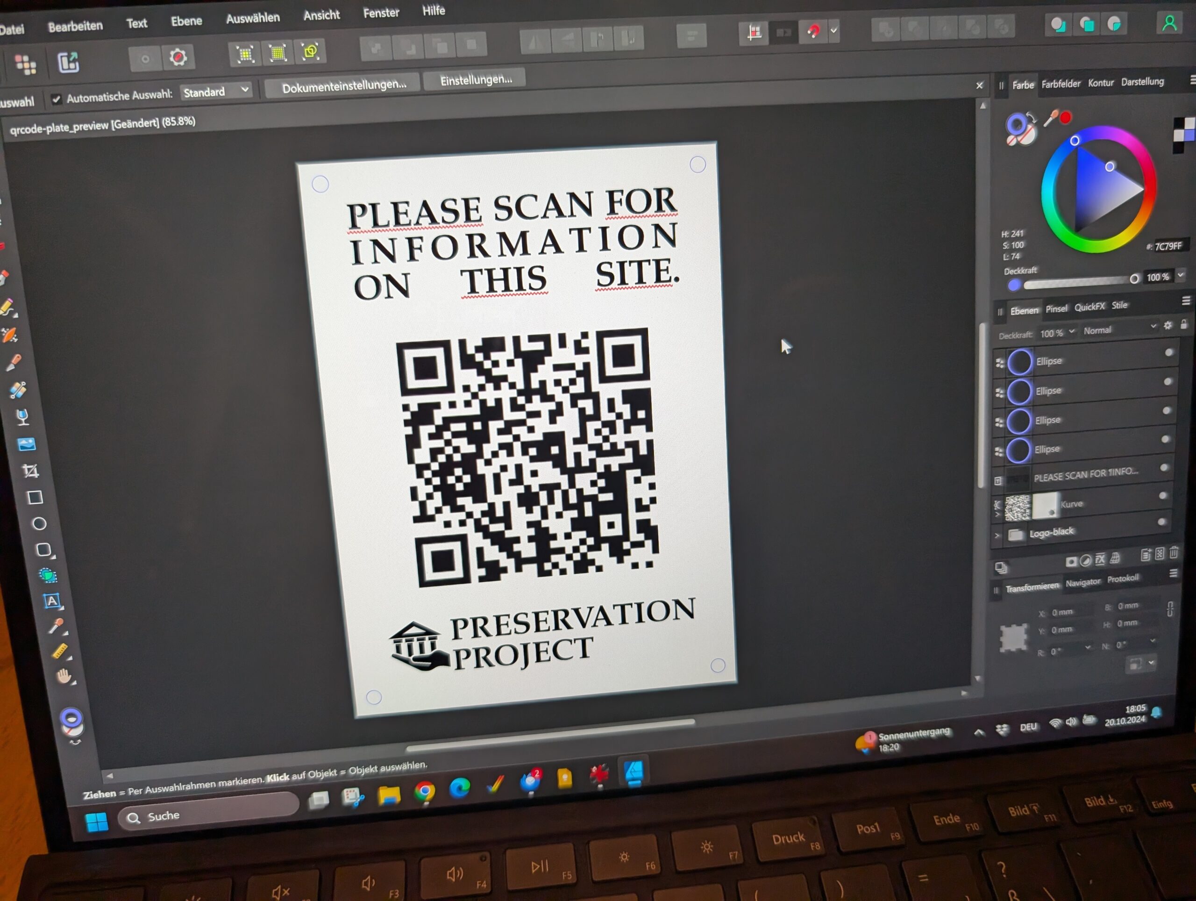The height and width of the screenshot is (901, 1196).
Task: Open the Ebene menu
Action: 186,21
